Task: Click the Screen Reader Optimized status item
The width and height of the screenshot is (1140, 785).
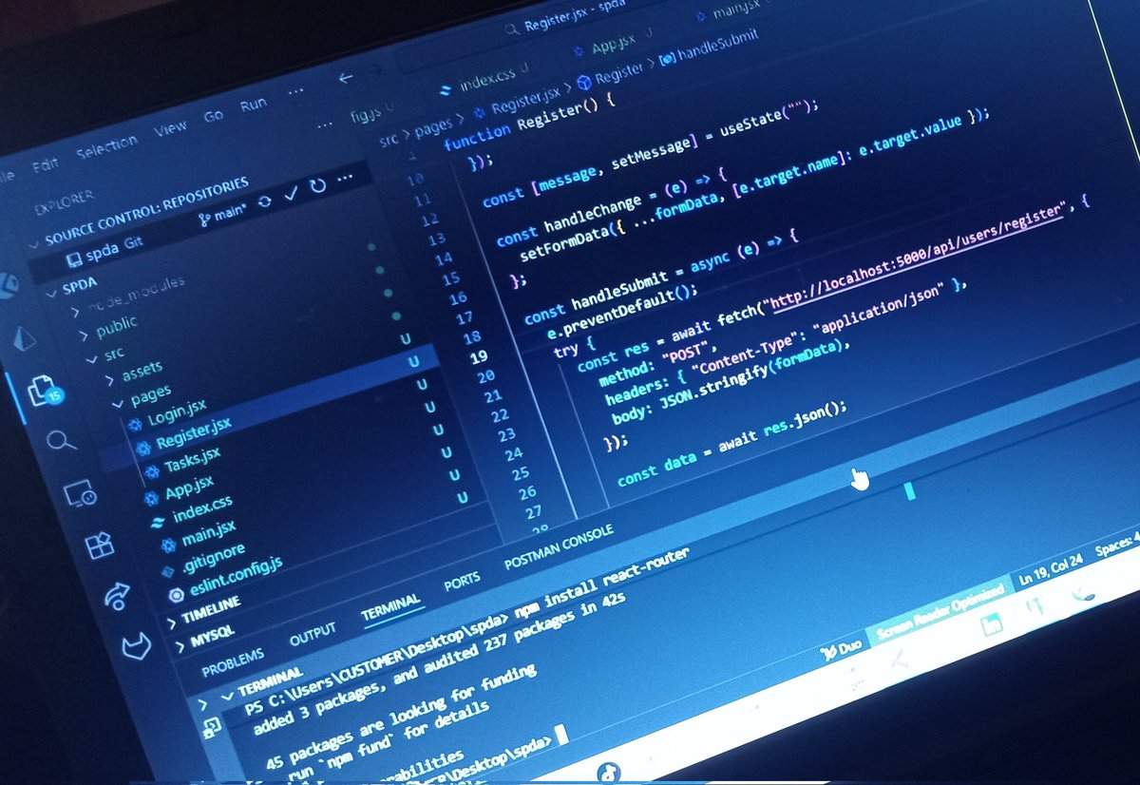Action: (939, 611)
